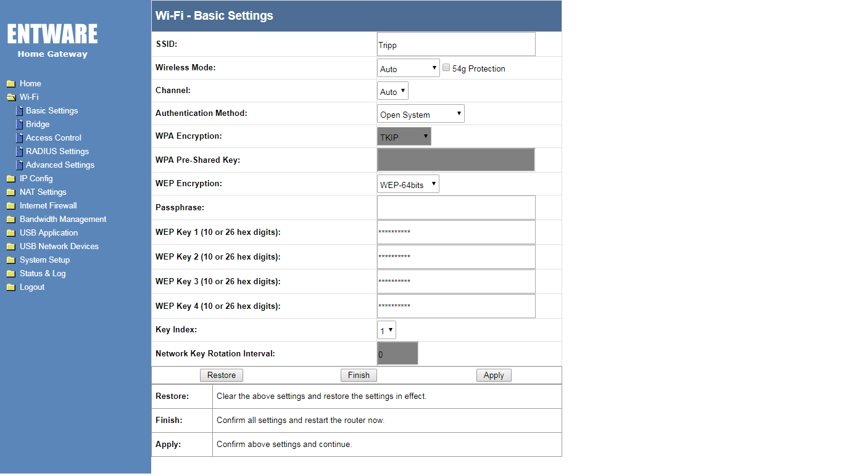Focus the SSID text field
The height and width of the screenshot is (476, 843).
[x=456, y=44]
